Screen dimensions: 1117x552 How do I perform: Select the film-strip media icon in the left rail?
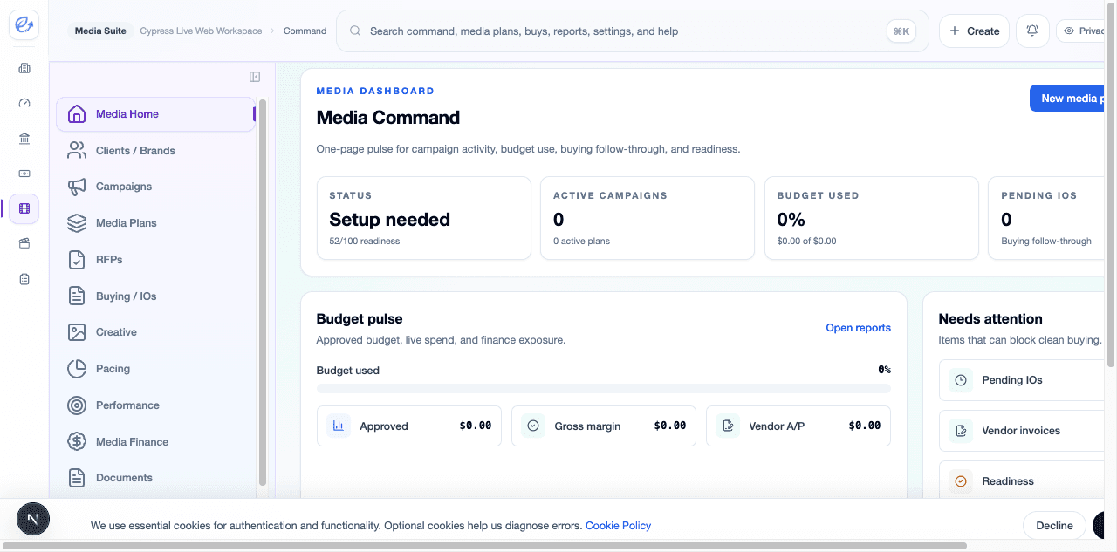(24, 208)
